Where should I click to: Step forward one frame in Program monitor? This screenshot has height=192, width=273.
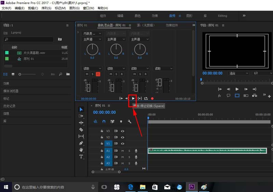pyautogui.click(x=246, y=89)
